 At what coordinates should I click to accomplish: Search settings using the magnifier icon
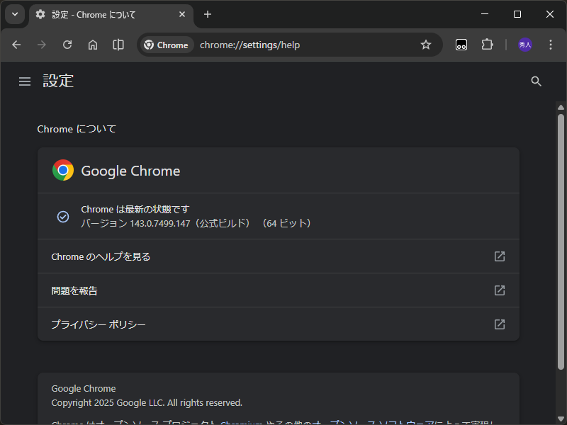click(536, 81)
